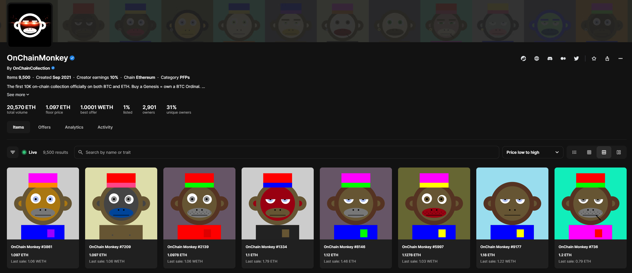Click the 20,570 ETH total volume stat
Viewport: 632px width, 273px height.
21,109
